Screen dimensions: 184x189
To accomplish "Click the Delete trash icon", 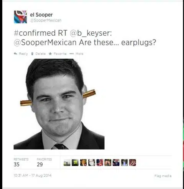I will click(32, 54).
